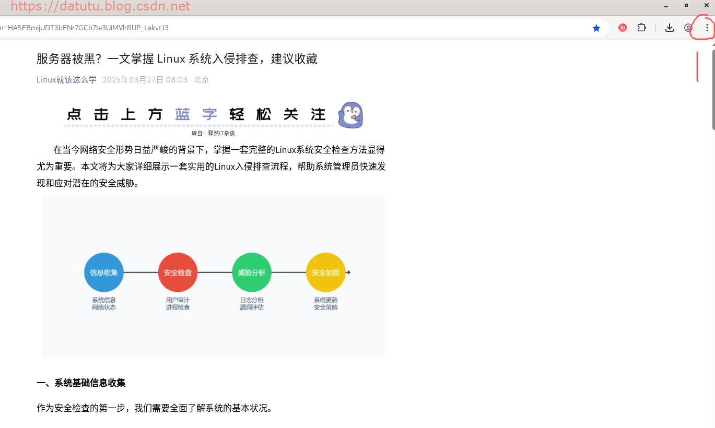This screenshot has width=715, height=428.
Task: Click the 日志分析 漏洞评估 diagram label
Action: click(252, 304)
